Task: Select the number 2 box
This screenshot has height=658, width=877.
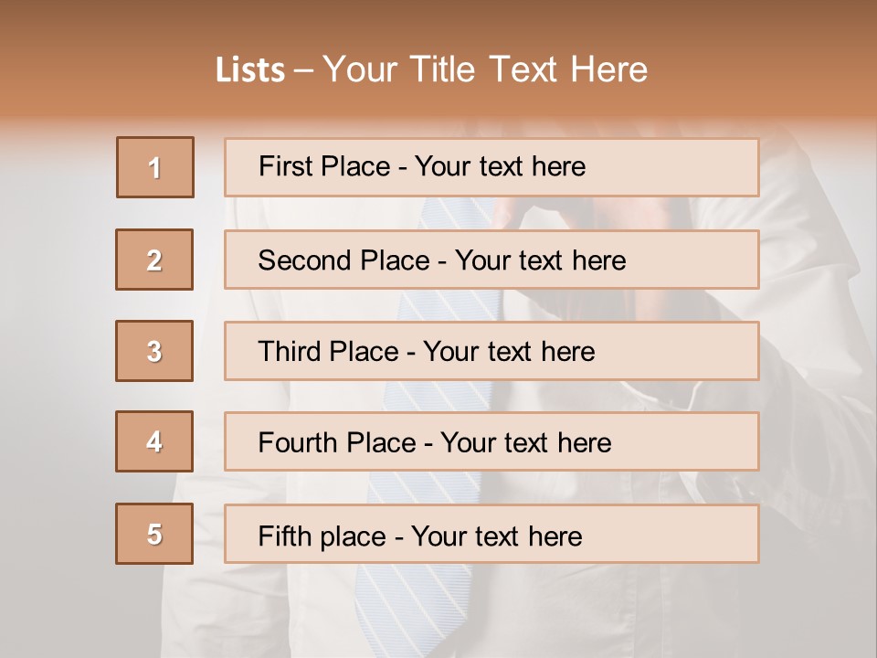Action: 154,260
